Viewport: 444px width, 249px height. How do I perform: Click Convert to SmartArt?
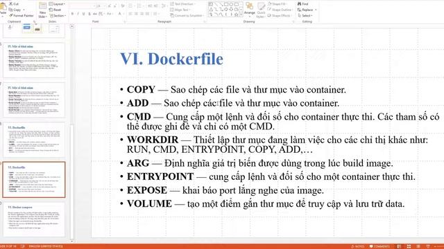(x=187, y=15)
